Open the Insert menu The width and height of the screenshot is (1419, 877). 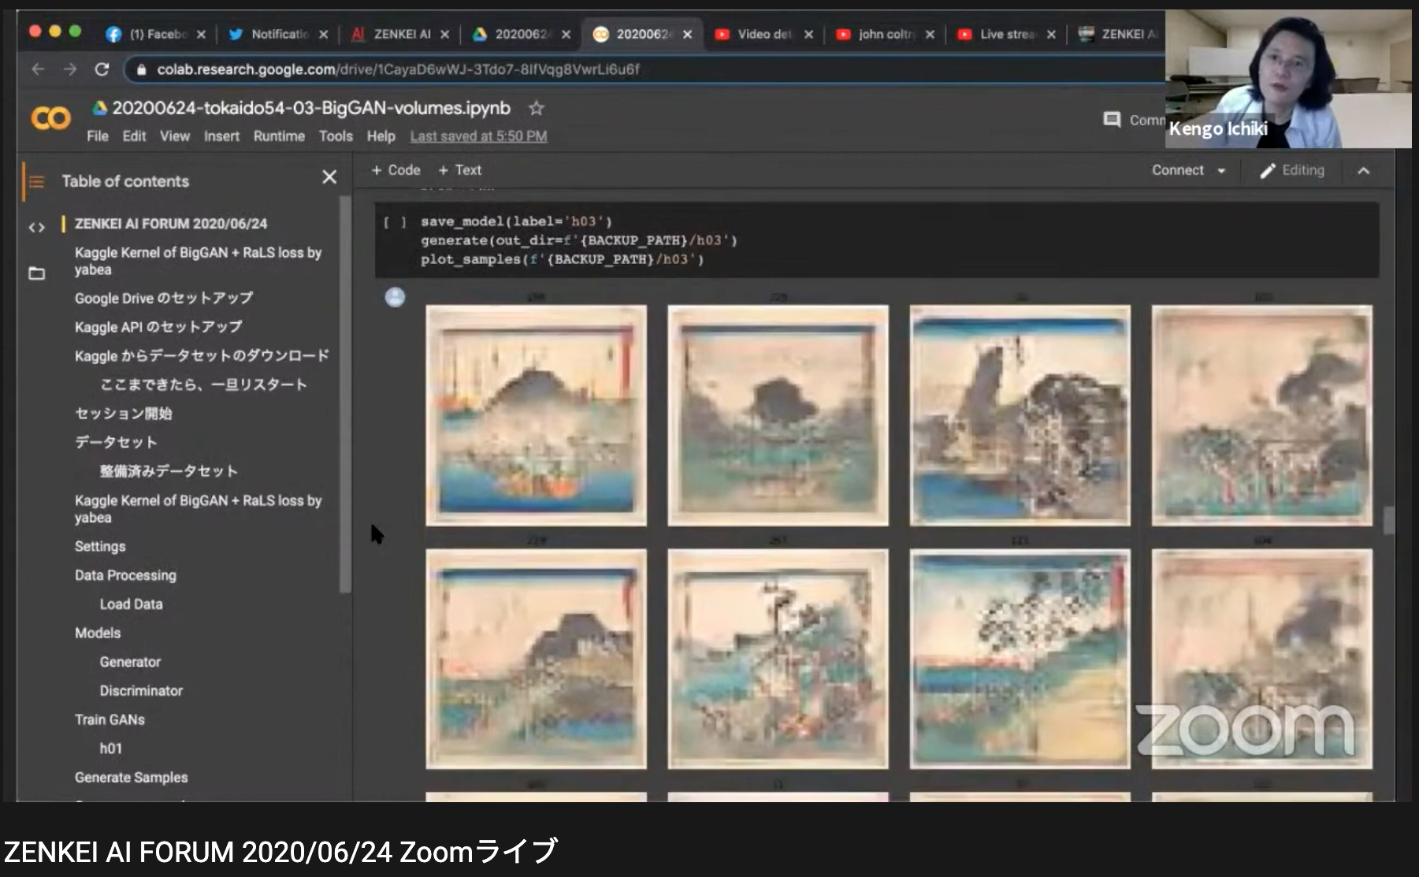221,136
